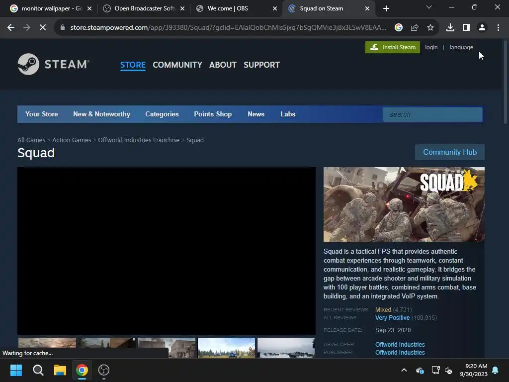The image size is (509, 382).
Task: Open the Chrome profile menu
Action: pos(482,28)
